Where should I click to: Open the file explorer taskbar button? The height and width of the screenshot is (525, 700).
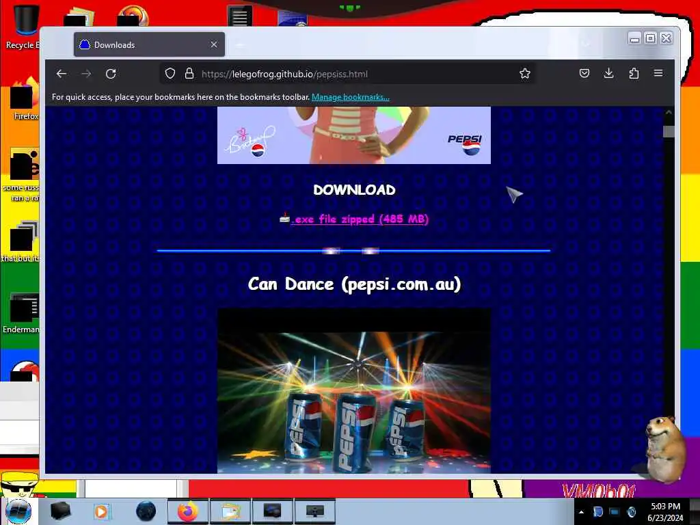[x=230, y=511]
